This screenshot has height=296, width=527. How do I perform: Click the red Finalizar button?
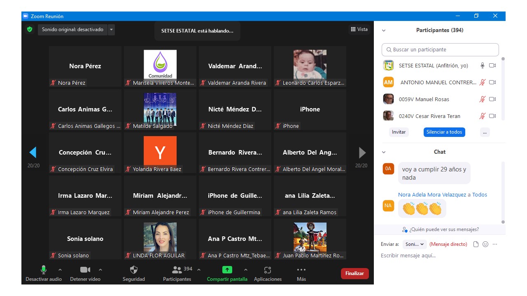(x=354, y=273)
